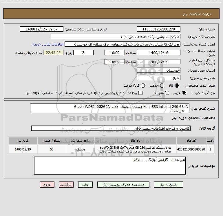Click the need date cell 1400/12/19
This screenshot has width=223, height=216.
[23, 149]
